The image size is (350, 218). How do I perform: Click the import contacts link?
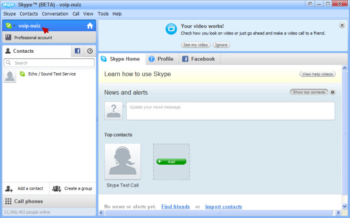click(x=224, y=207)
